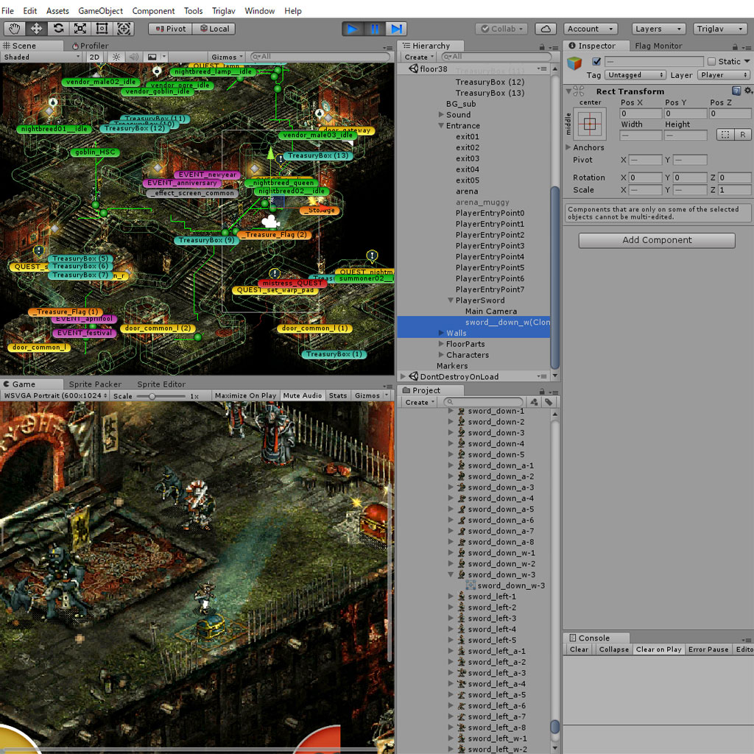Viewport: 754px width, 754px height.
Task: Open the Tag Untagged dropdown
Action: (635, 75)
